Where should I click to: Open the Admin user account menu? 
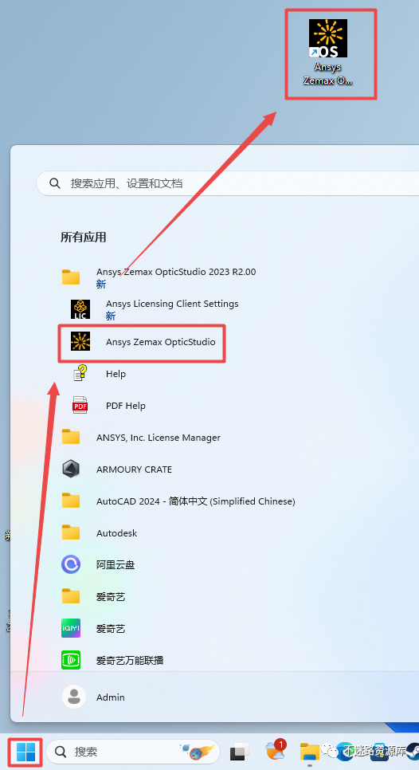point(93,697)
